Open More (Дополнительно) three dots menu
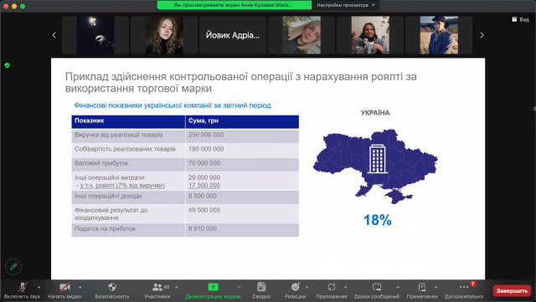 (464, 287)
